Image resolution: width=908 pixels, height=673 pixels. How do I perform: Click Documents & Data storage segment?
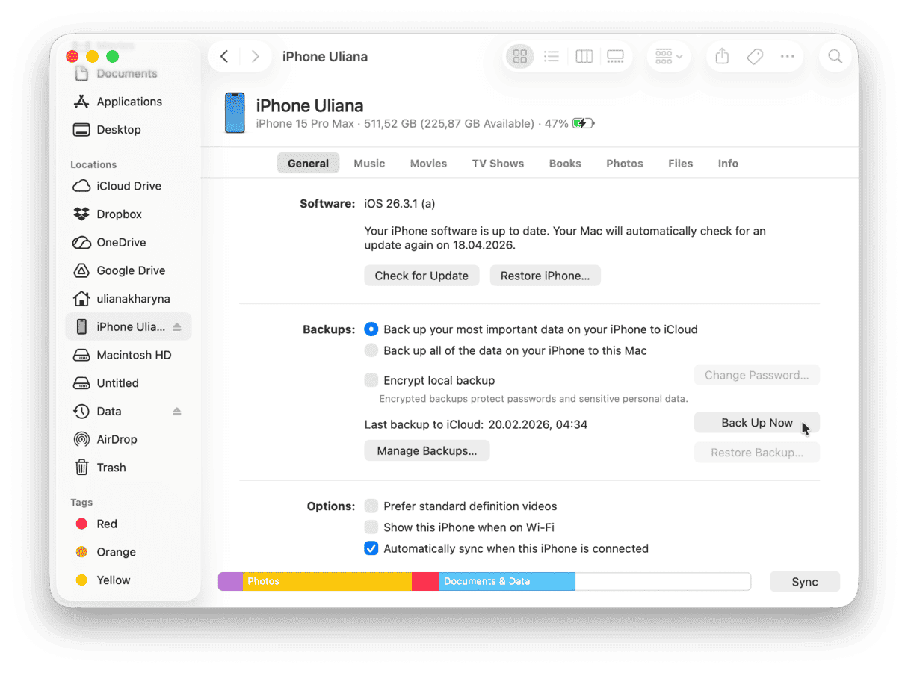(x=507, y=582)
